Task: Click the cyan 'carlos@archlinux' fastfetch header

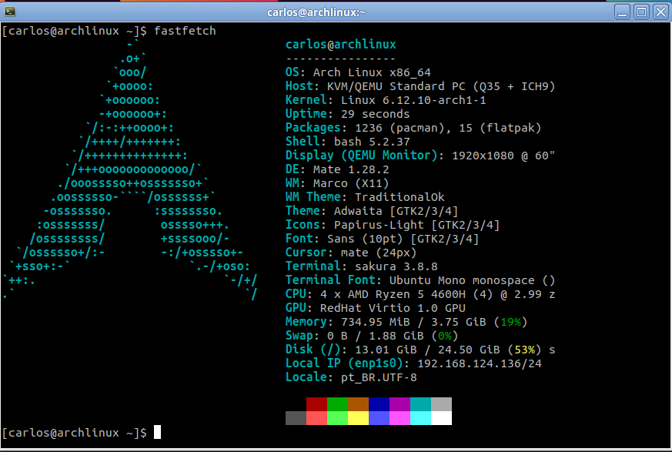Action: coord(341,45)
